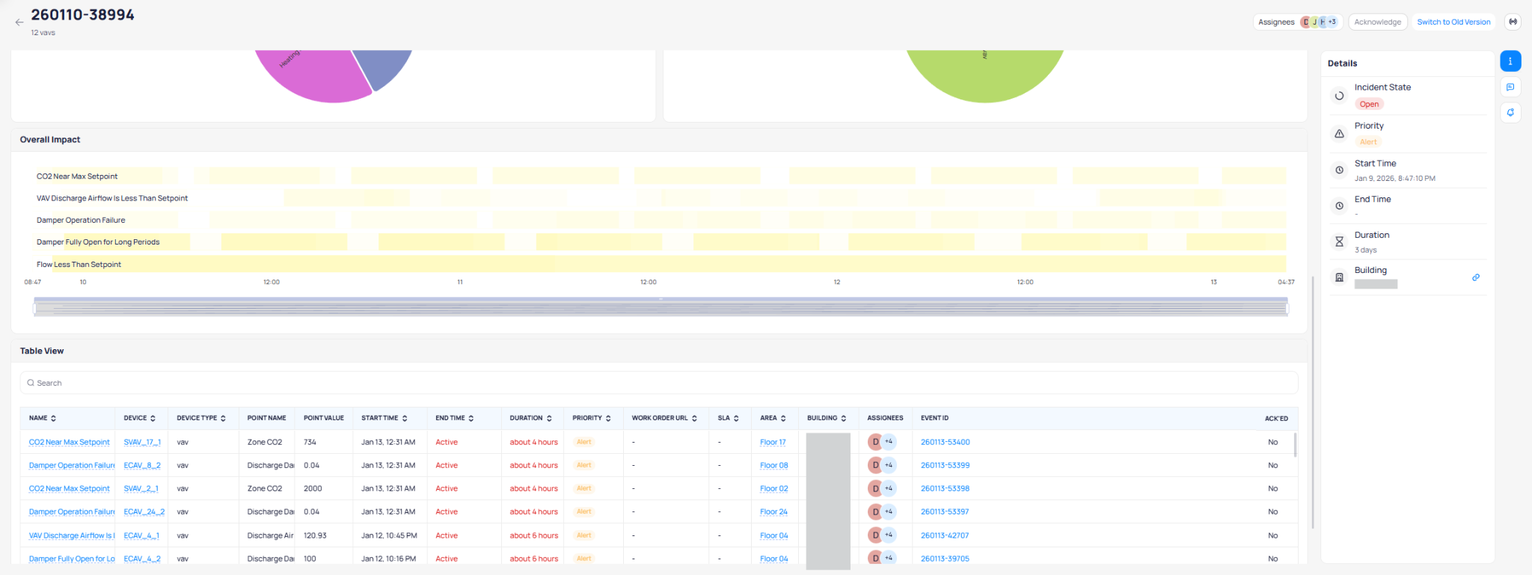
Task: Sort table by Duration column
Action: [x=549, y=419]
